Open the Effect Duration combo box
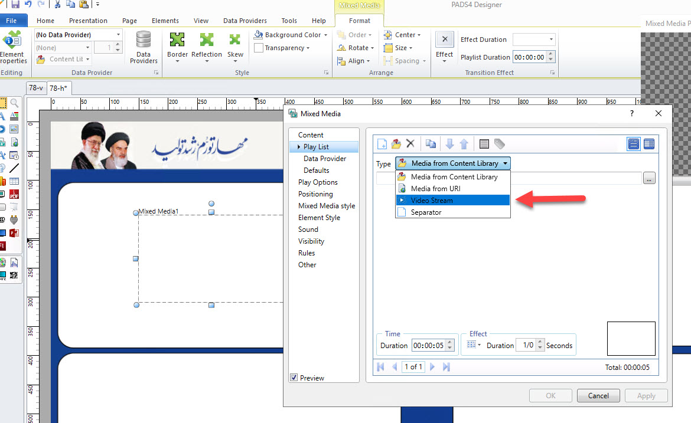Screen dimensions: 691x423 [x=534, y=40]
